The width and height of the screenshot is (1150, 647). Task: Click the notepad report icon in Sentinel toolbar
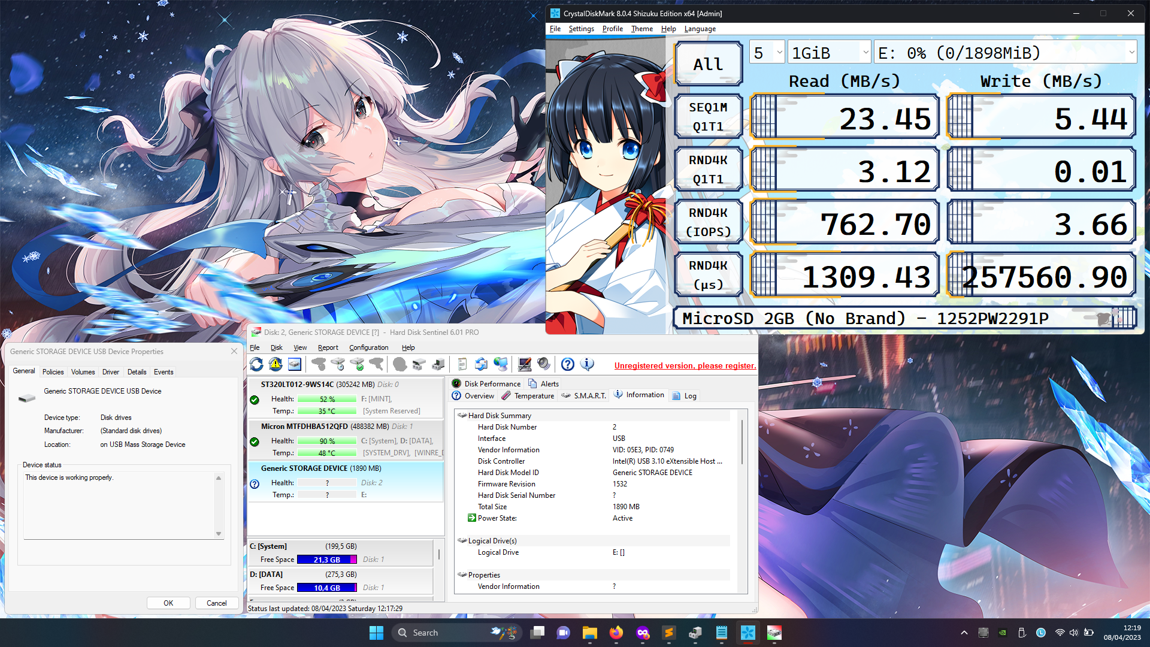[462, 364]
